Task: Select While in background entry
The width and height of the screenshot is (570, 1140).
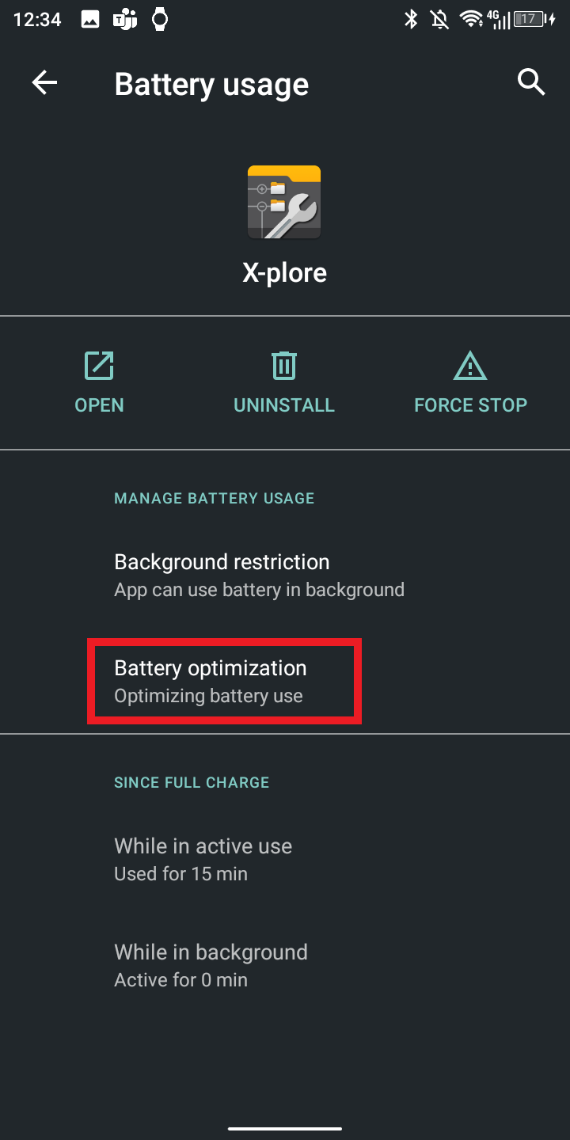Action: [x=285, y=965]
